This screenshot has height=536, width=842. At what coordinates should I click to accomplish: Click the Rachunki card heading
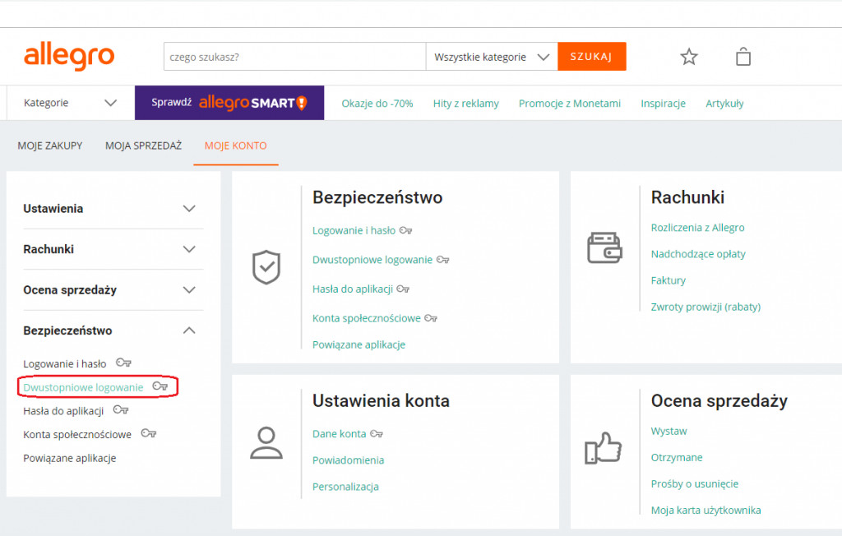[x=687, y=197]
